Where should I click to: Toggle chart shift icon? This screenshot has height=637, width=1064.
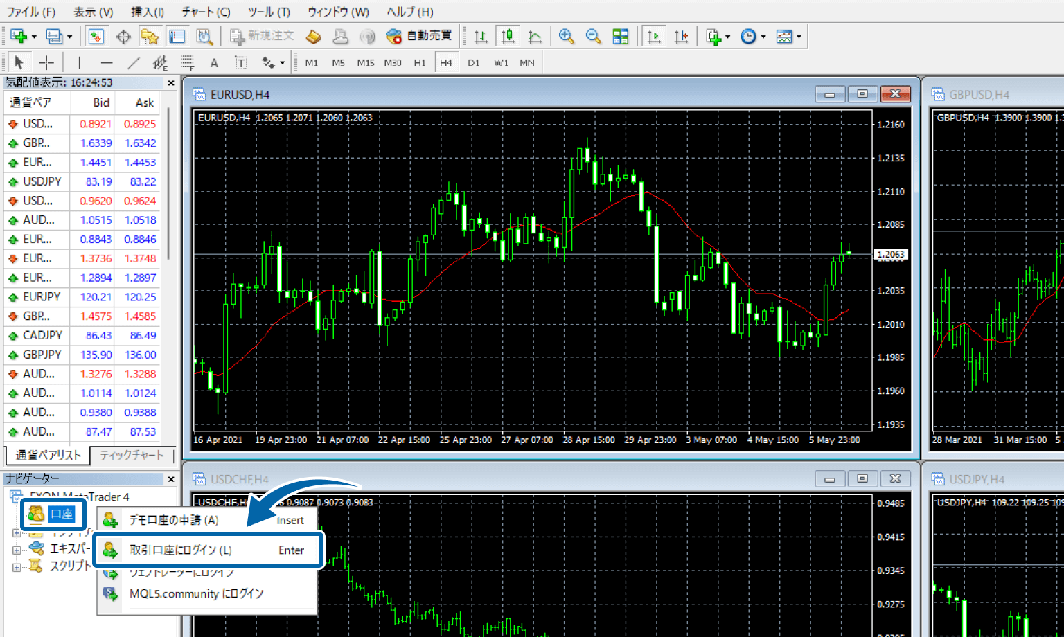pos(682,36)
